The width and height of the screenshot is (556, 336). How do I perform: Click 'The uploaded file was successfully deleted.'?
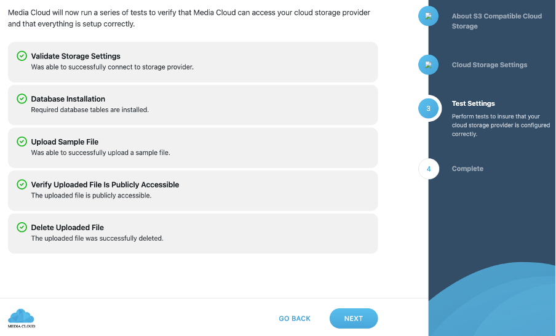pyautogui.click(x=97, y=238)
